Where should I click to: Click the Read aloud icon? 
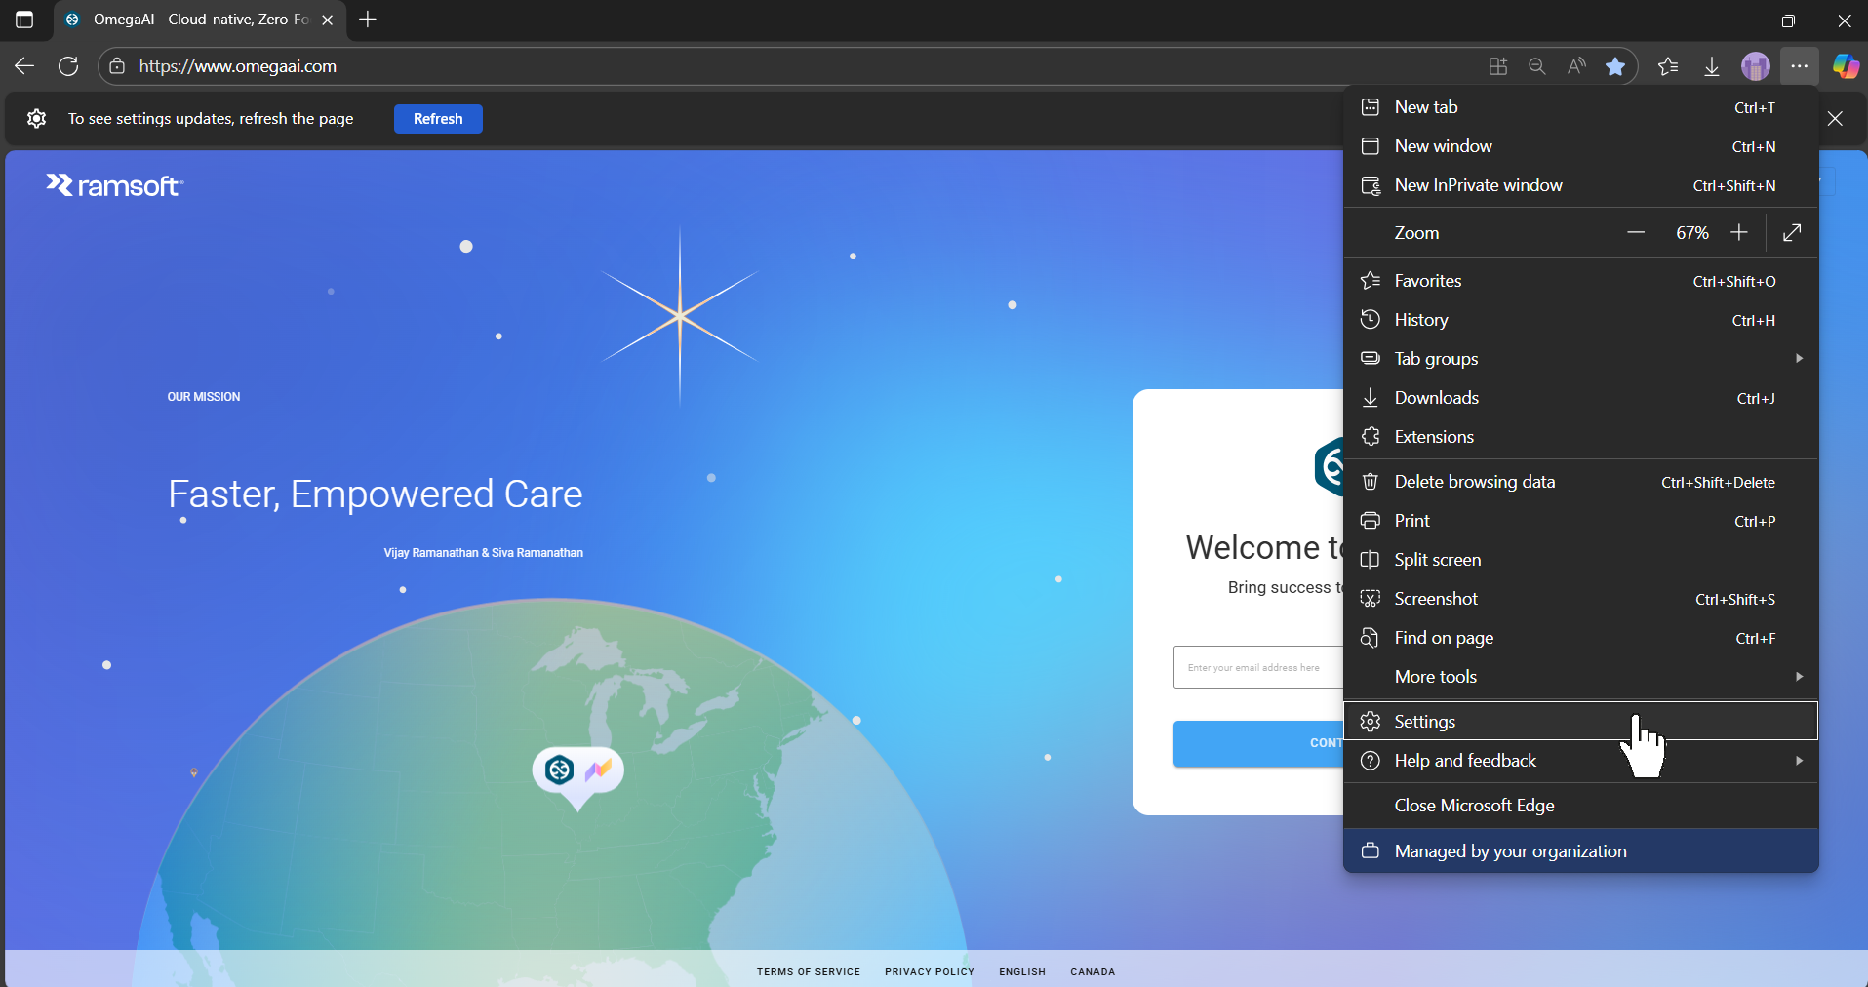coord(1576,66)
